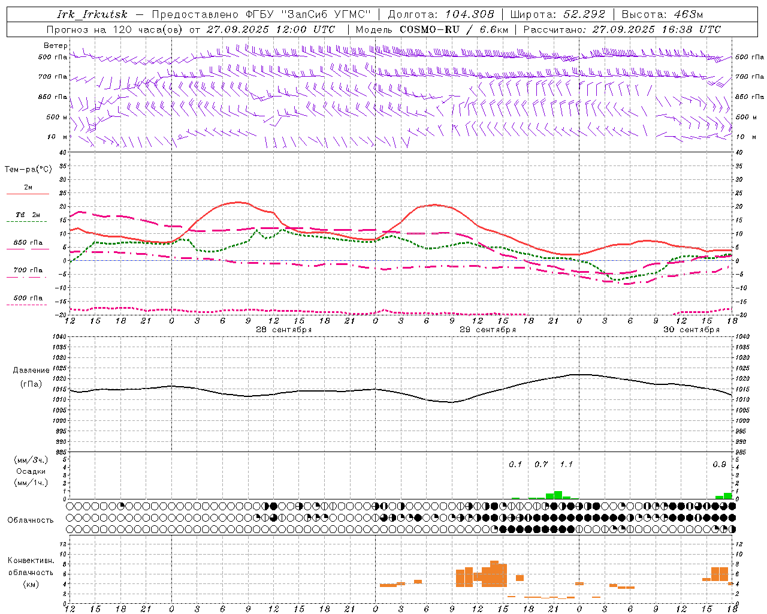Viewport: 767px width, 614px height.
Task: Click the 0.7 precipitation total
Action: point(541,465)
